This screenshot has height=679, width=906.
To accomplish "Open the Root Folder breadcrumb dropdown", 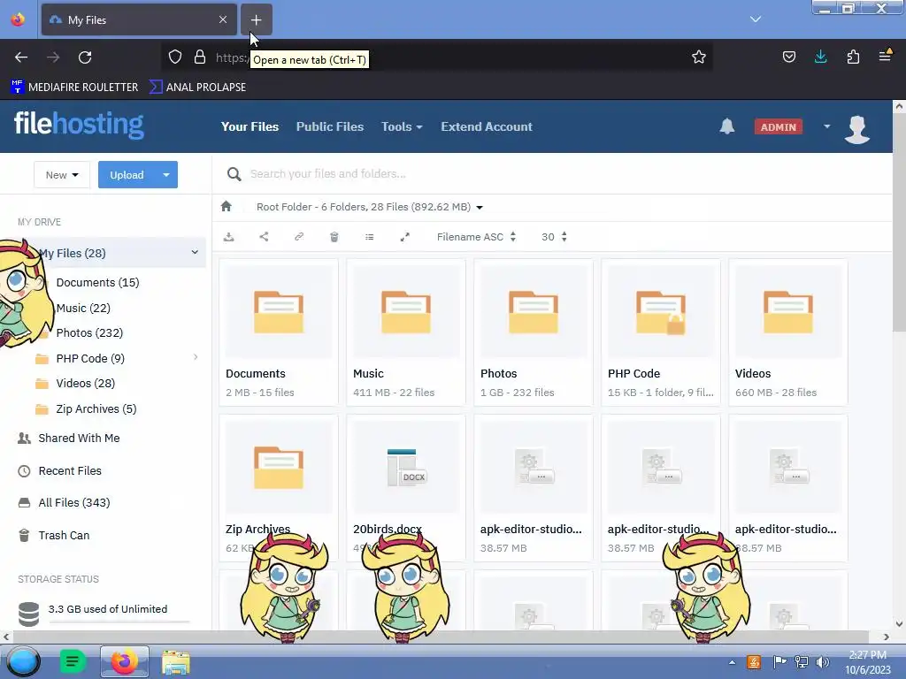I will click(x=369, y=207).
